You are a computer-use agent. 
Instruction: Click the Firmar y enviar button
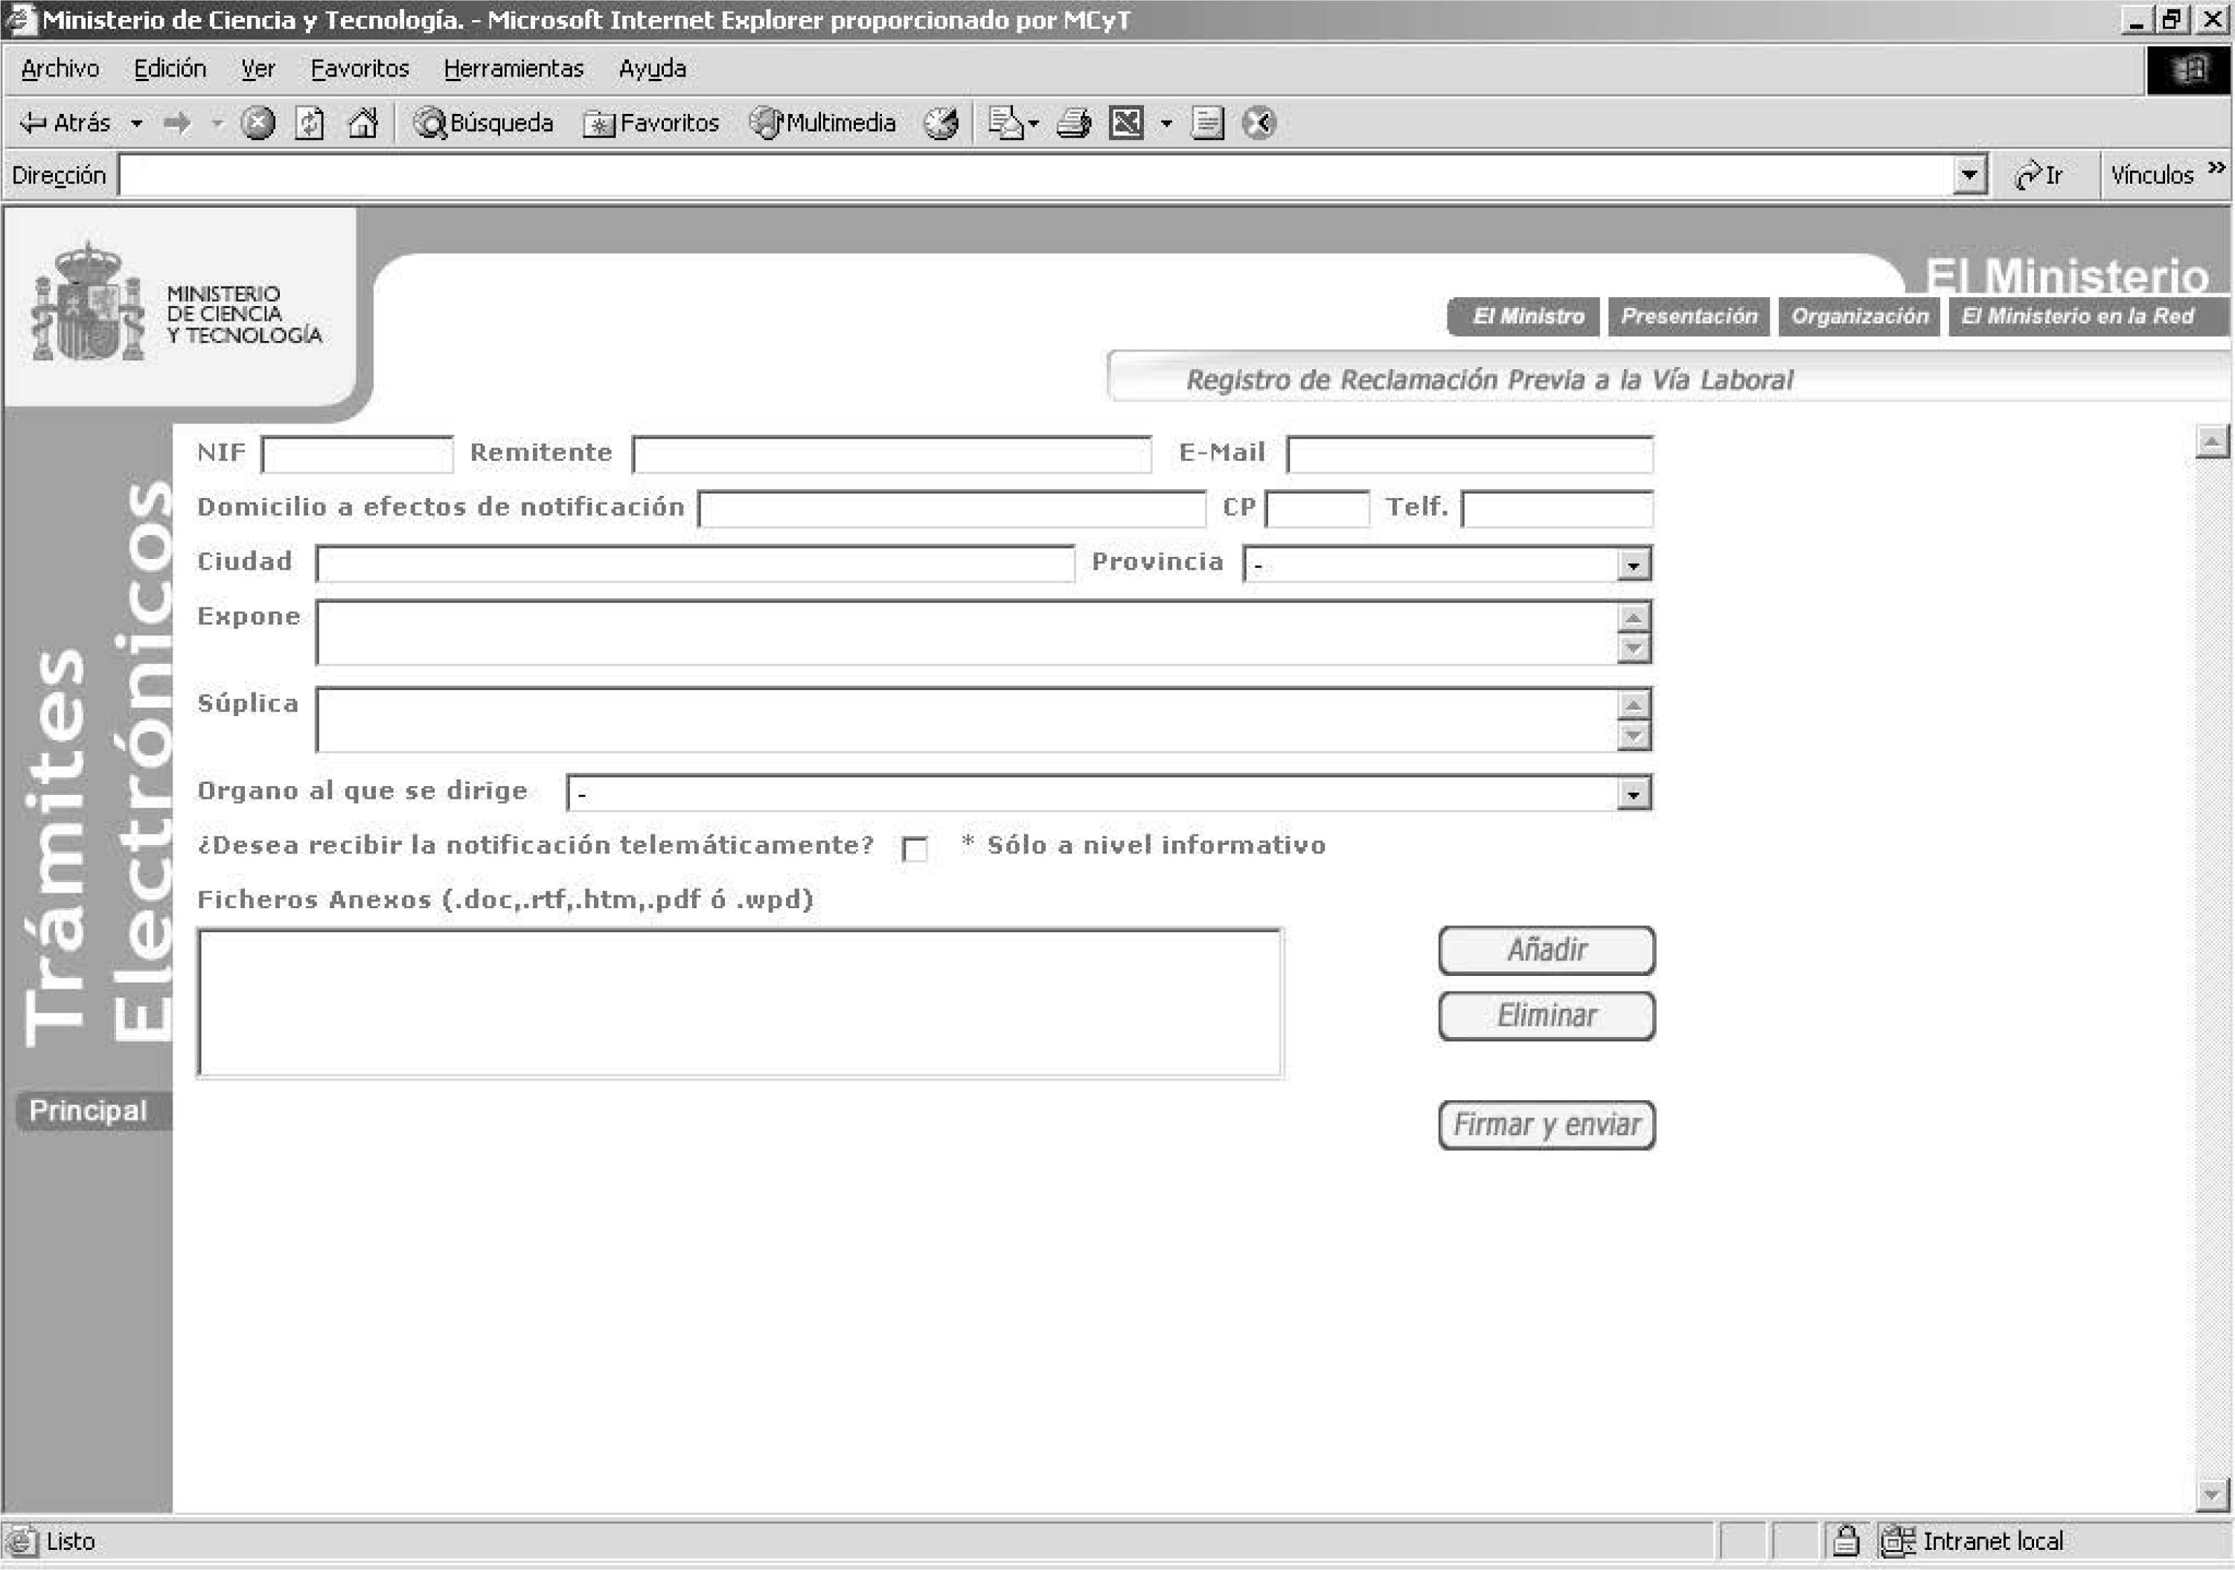coord(1546,1126)
